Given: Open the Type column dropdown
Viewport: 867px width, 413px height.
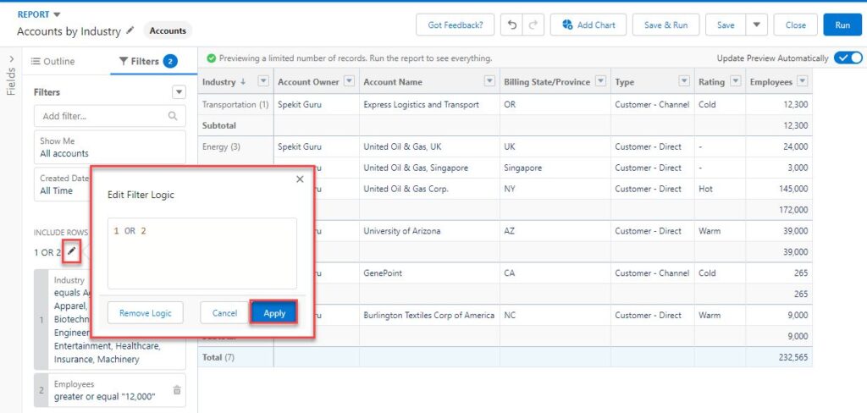Looking at the screenshot, I should [x=684, y=81].
